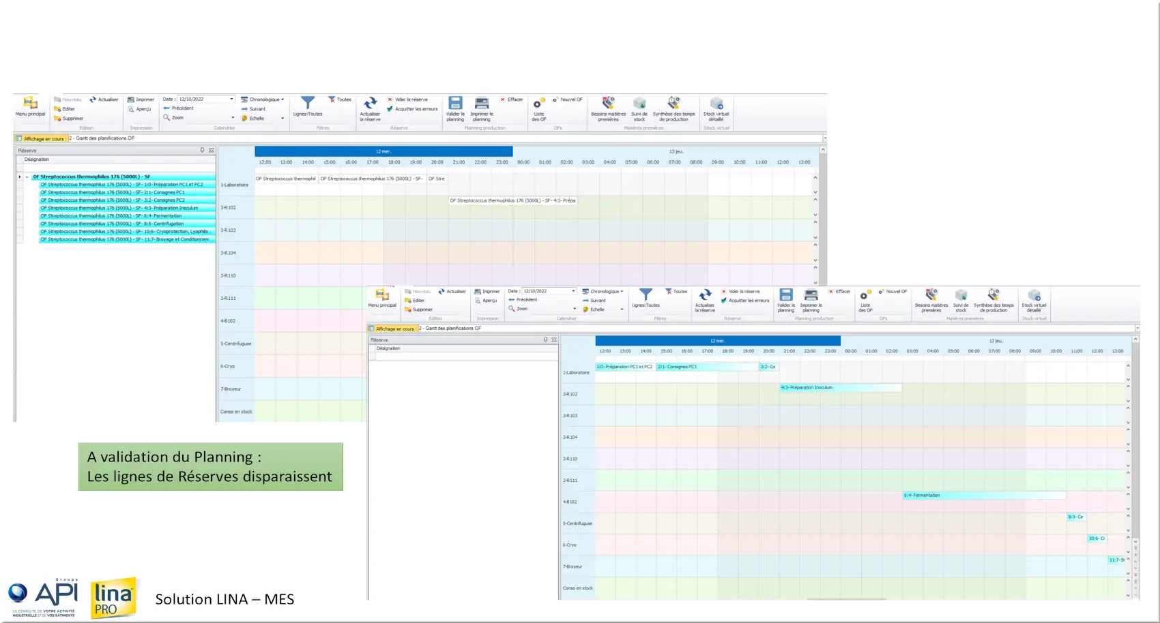The image size is (1160, 623).
Task: Open Synthèse des temps de production in the back window
Action: coord(673,109)
